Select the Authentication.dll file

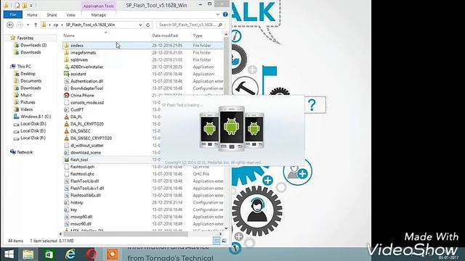87,81
